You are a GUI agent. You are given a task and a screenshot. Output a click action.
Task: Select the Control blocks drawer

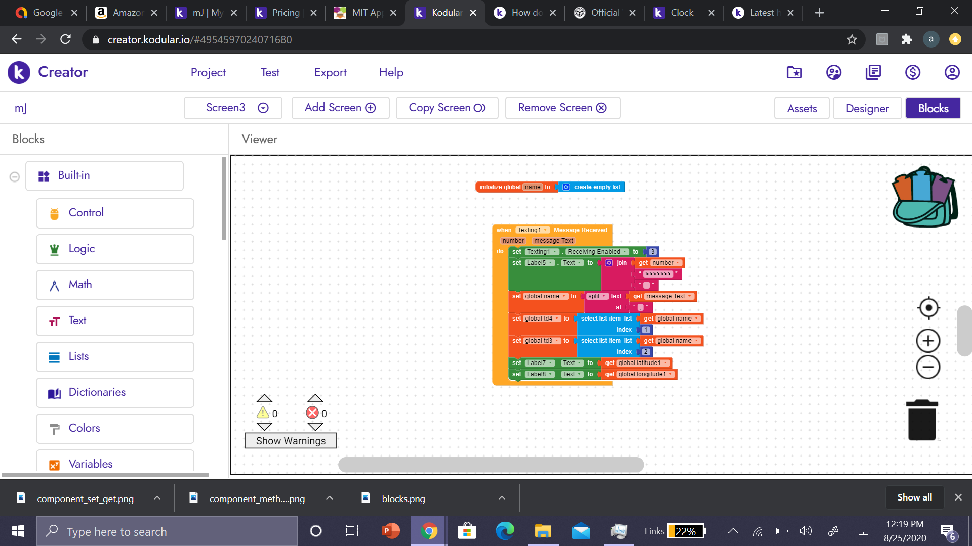tap(115, 213)
